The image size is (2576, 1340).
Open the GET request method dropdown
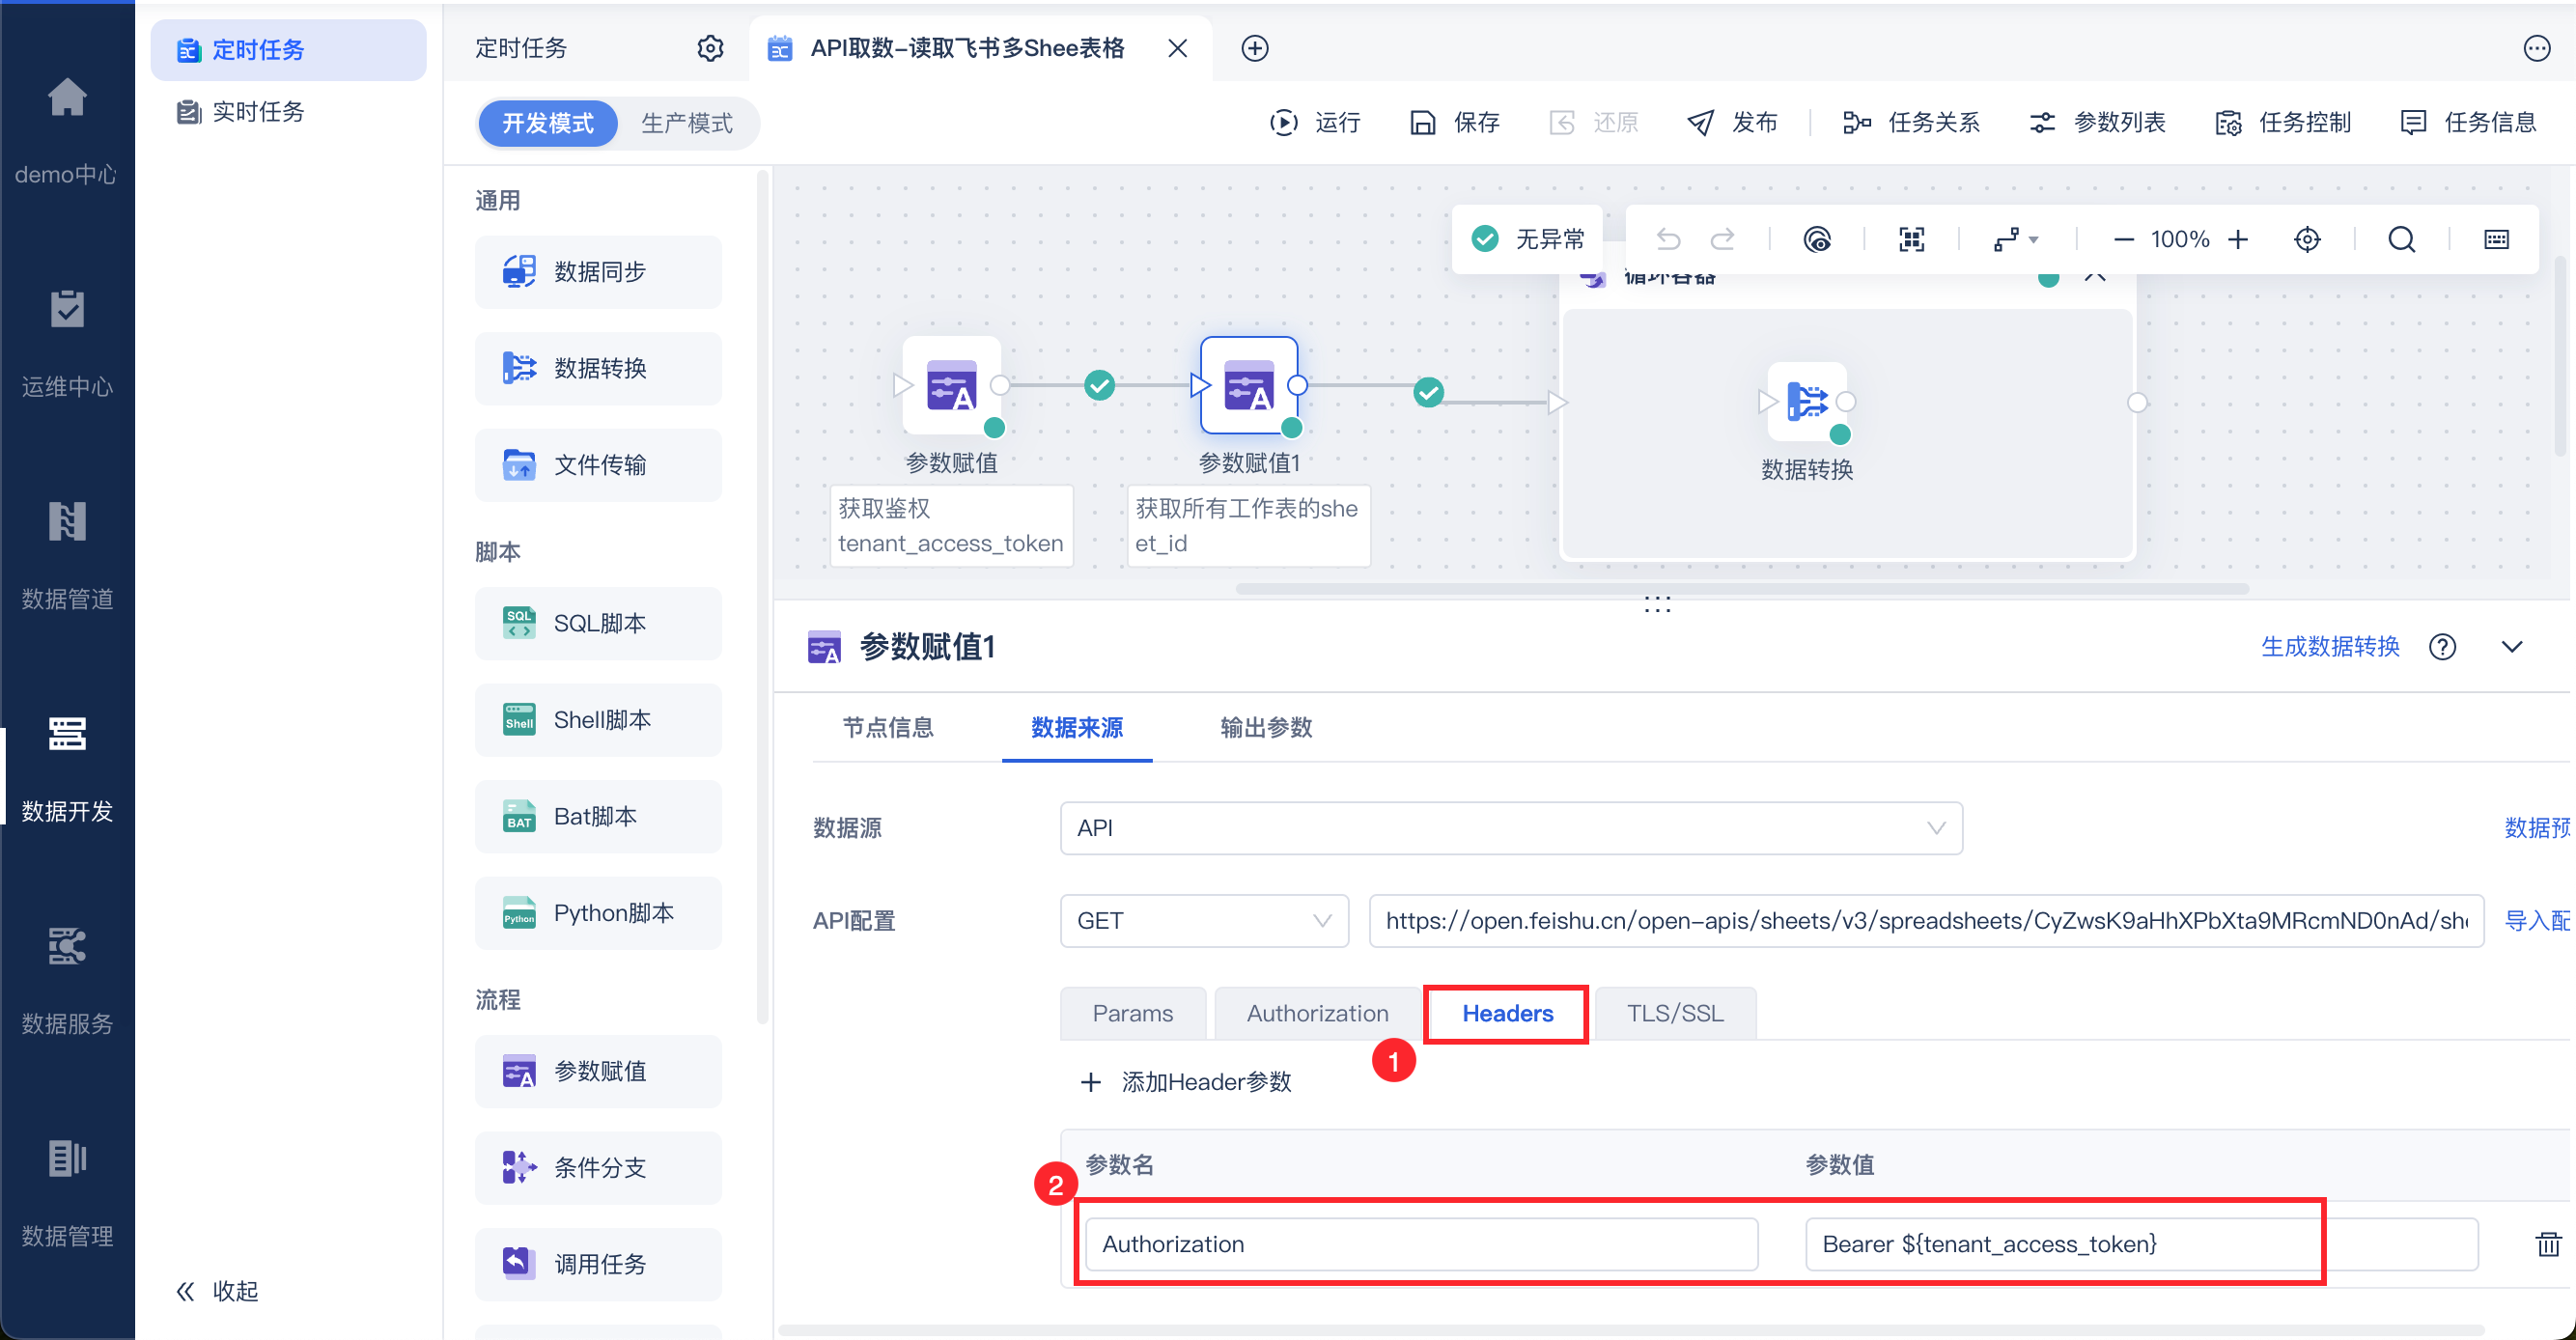click(1203, 920)
